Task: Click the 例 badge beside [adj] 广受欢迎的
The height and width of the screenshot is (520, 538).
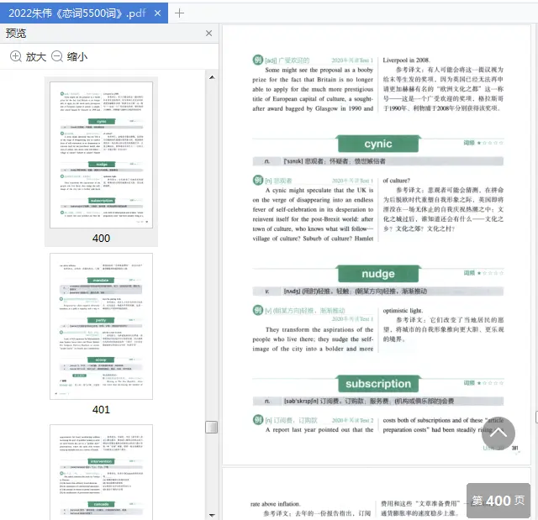Action: pyautogui.click(x=258, y=60)
